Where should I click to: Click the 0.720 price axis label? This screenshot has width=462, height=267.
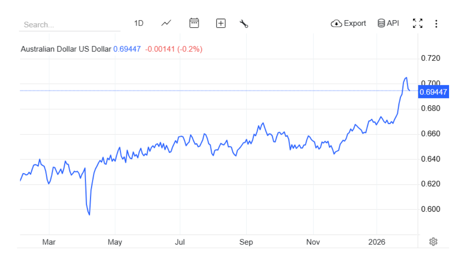[431, 58]
